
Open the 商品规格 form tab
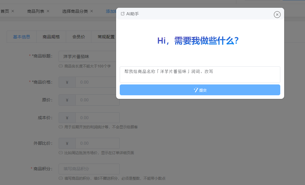coord(51,37)
